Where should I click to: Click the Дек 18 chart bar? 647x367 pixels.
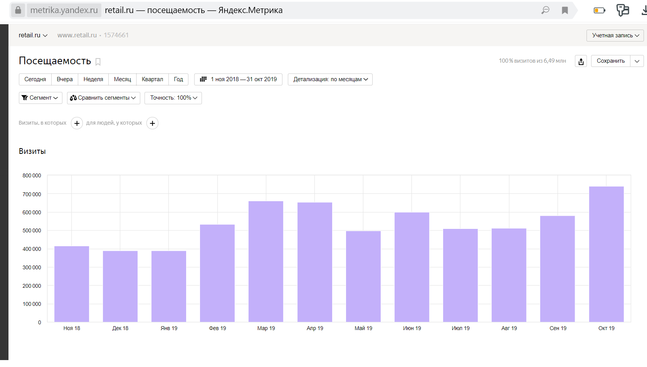[120, 287]
